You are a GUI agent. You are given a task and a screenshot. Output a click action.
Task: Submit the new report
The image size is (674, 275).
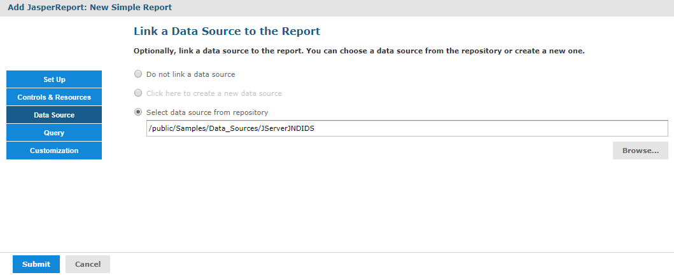pyautogui.click(x=36, y=264)
